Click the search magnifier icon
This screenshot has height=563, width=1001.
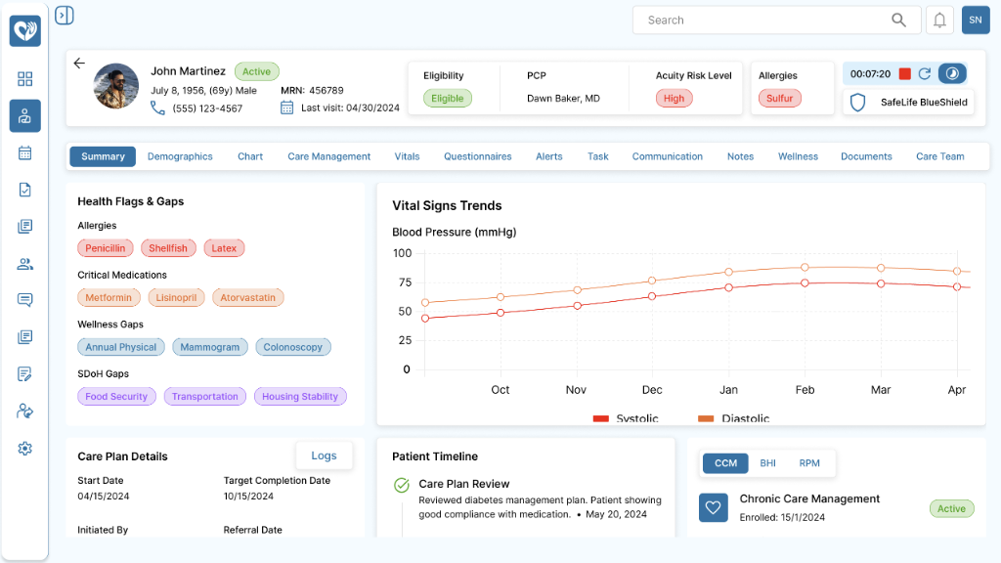point(899,21)
